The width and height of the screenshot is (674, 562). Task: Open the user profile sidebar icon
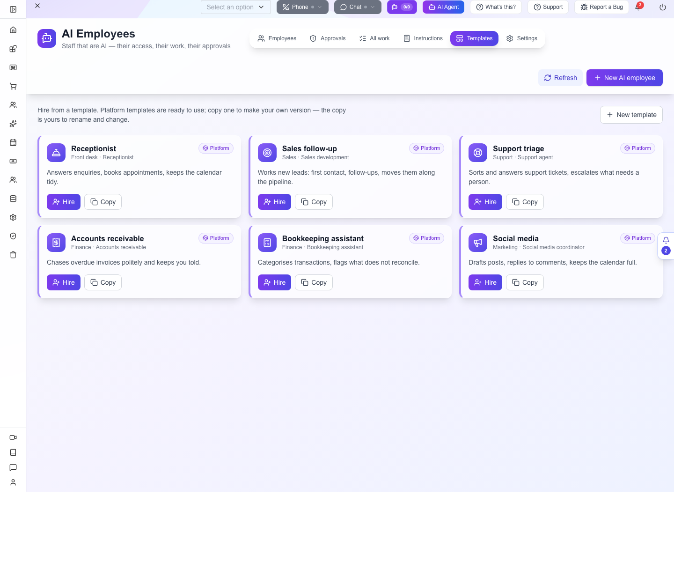(13, 482)
